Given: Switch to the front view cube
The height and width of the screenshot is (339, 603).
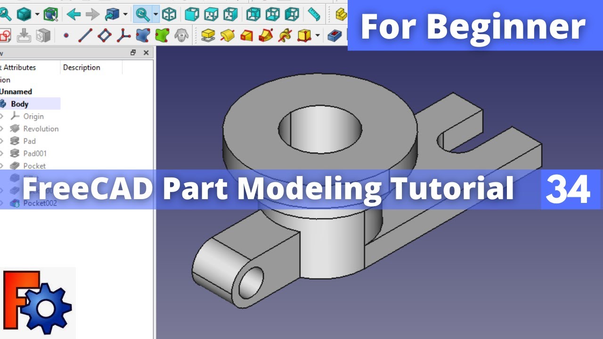Looking at the screenshot, I should click(x=192, y=15).
